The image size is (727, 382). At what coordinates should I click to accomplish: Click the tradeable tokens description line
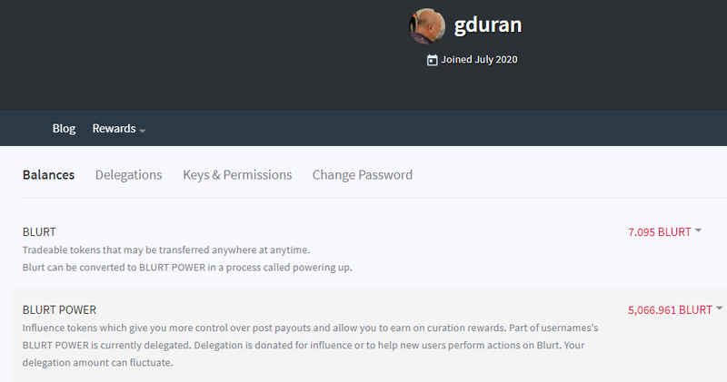click(166, 250)
